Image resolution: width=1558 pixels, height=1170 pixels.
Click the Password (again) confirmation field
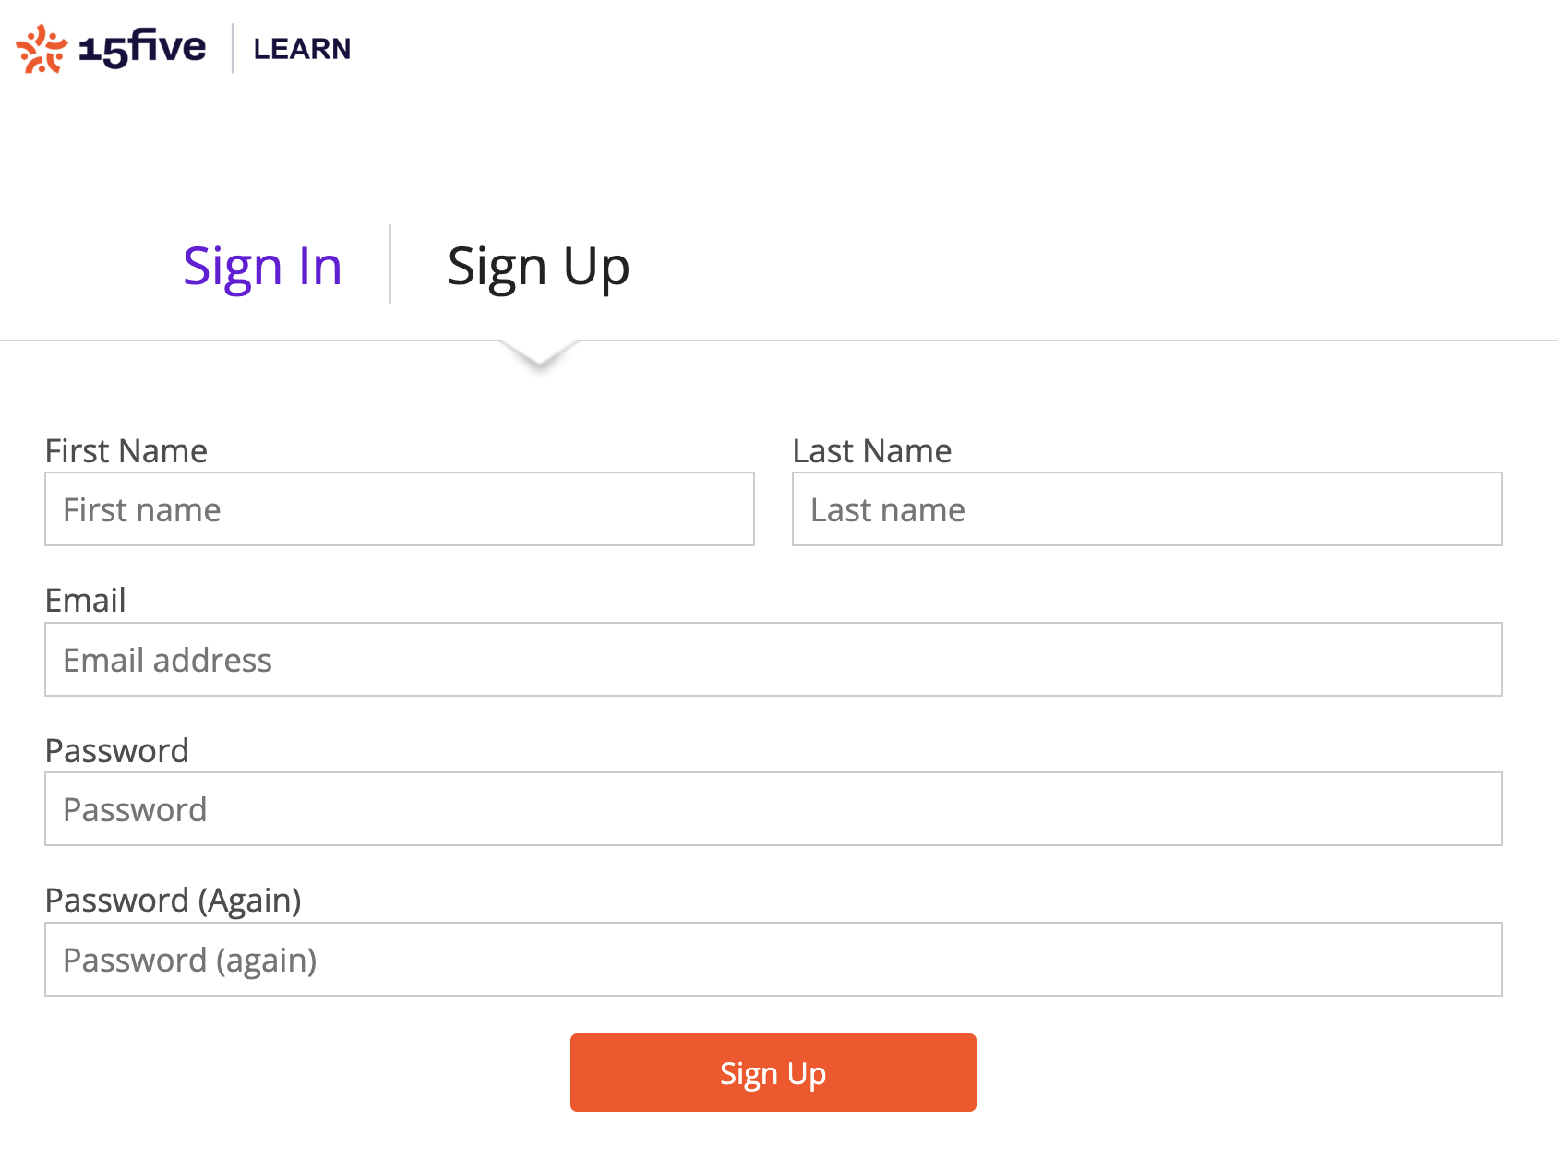click(x=773, y=960)
